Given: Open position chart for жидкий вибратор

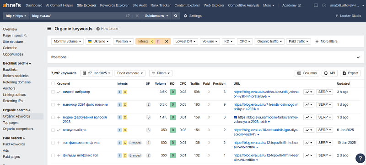Looking at the screenshot, I should click(309, 92).
